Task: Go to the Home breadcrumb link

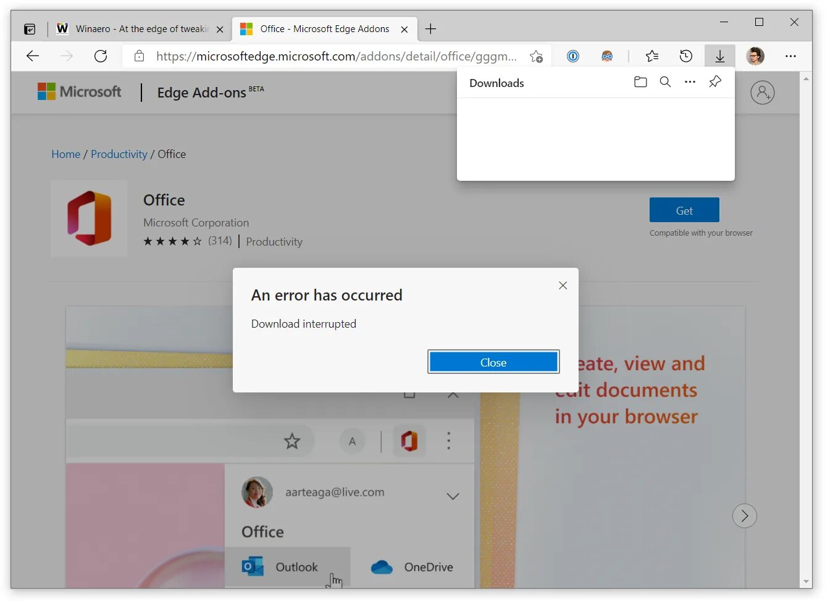Action: [x=66, y=154]
